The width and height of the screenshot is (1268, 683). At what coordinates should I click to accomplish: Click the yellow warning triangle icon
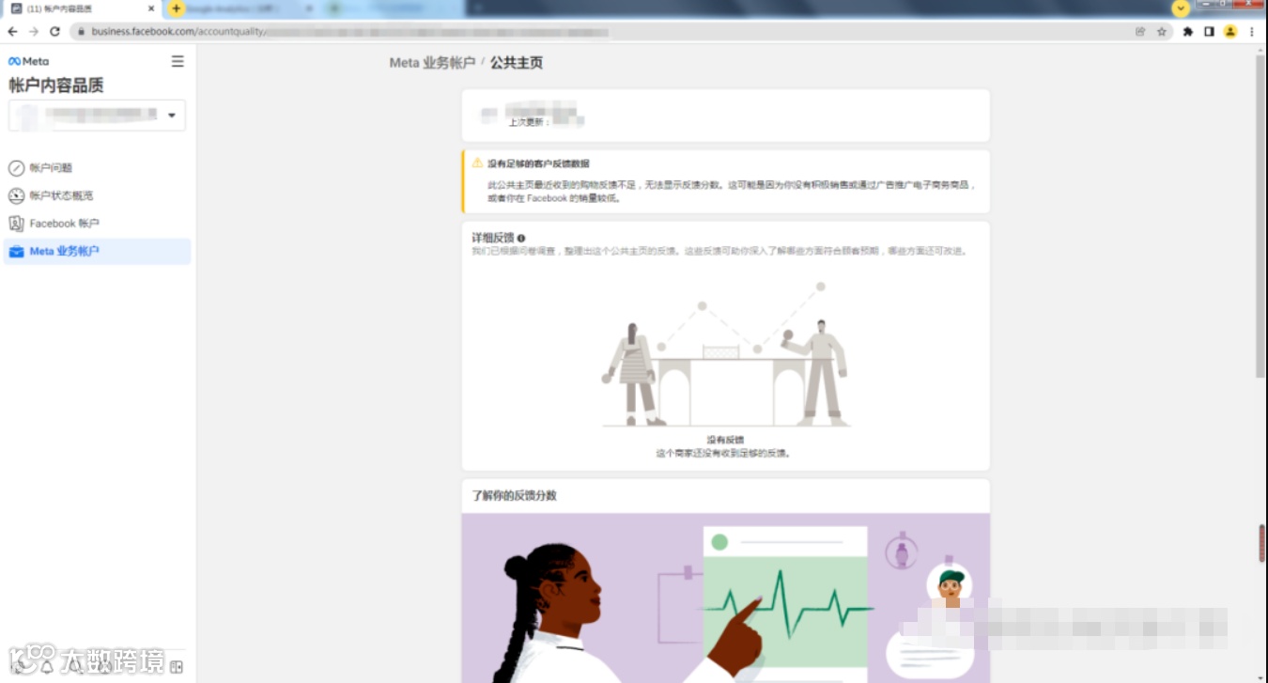(x=477, y=163)
